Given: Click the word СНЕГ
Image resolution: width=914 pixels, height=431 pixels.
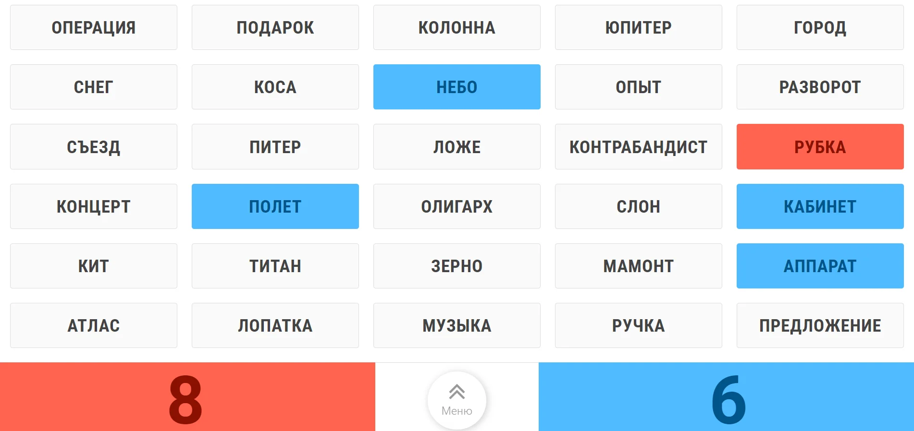Looking at the screenshot, I should point(93,87).
